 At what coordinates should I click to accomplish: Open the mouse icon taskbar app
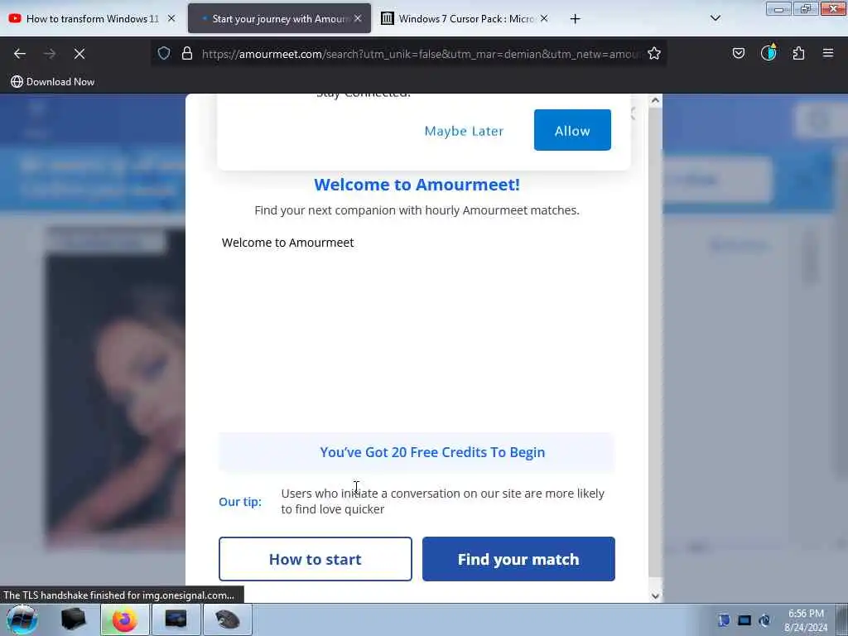click(x=227, y=619)
